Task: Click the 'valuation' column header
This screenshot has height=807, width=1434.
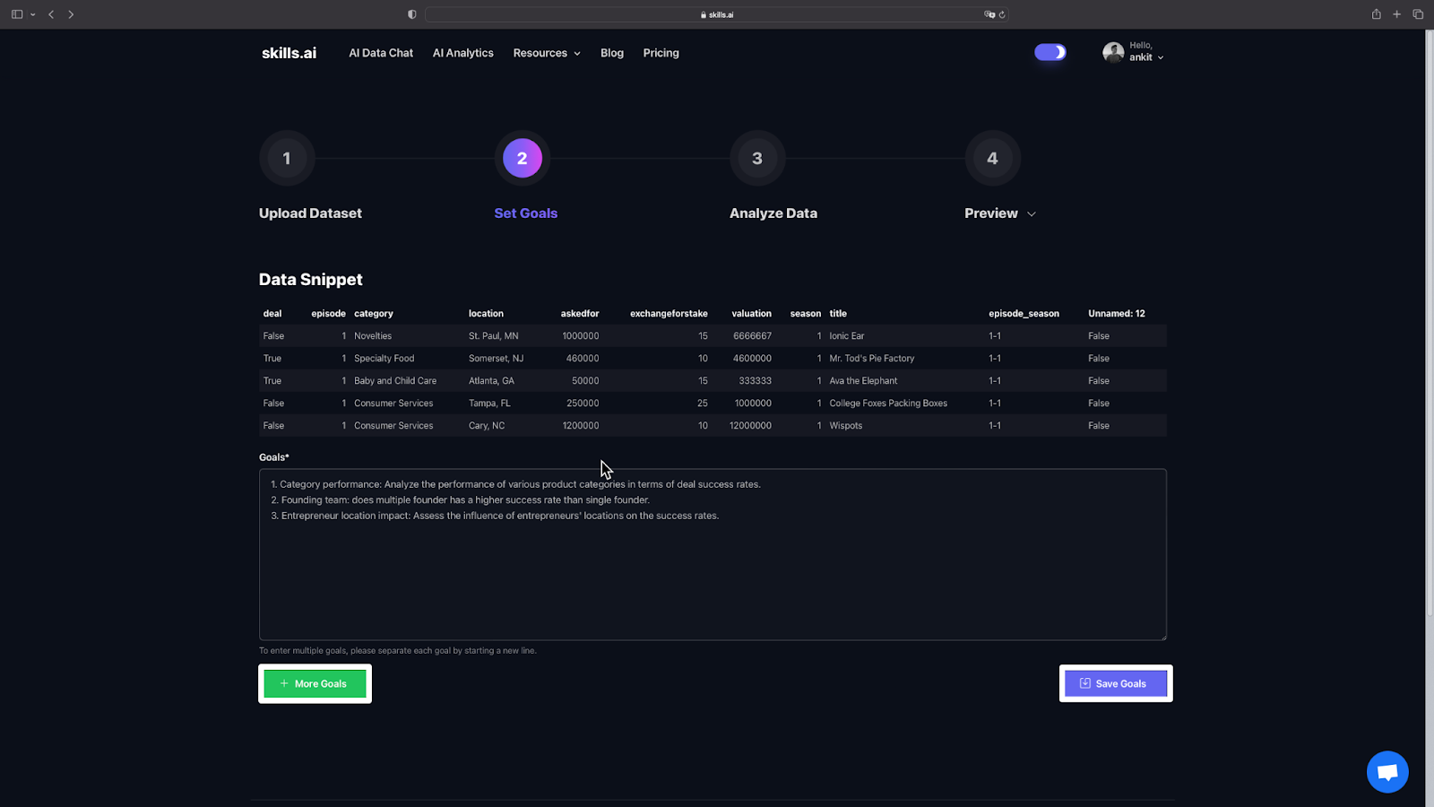Action: coord(751,314)
